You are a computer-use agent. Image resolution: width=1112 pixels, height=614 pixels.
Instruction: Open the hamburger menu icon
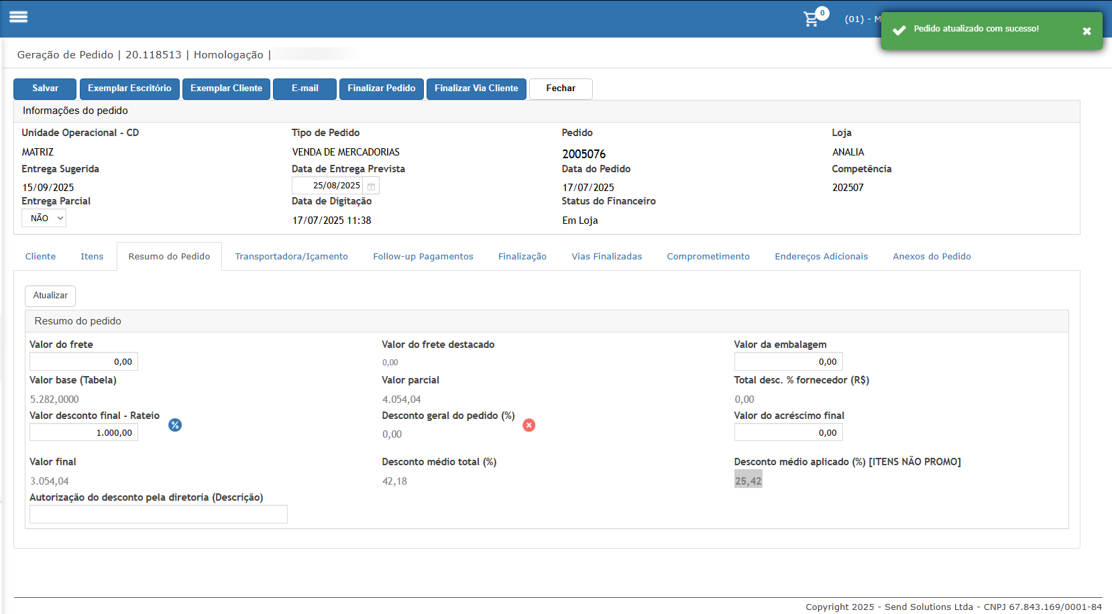[18, 17]
